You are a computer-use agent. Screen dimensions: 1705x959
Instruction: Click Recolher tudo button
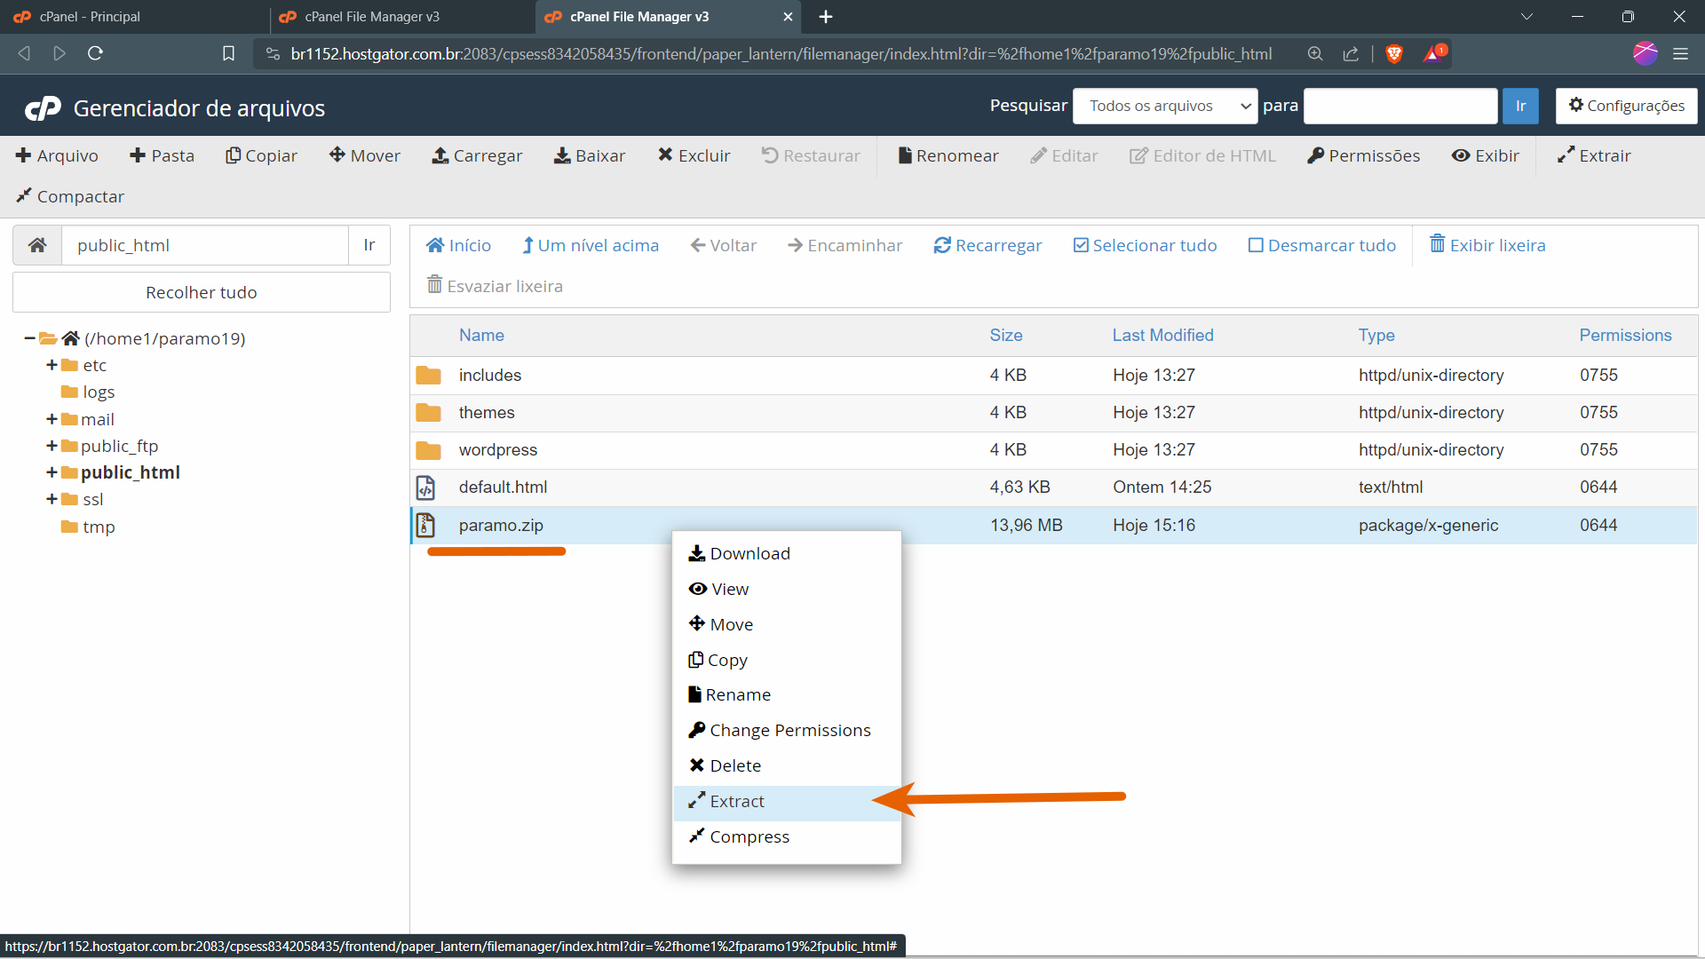coord(202,292)
